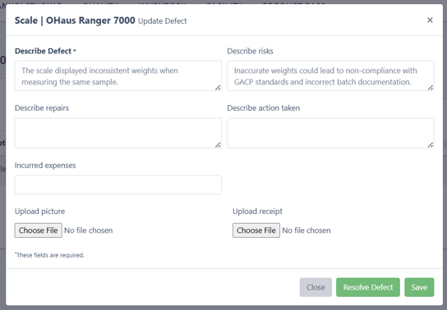This screenshot has width=447, height=310.
Task: Click into the Describe repairs field
Action: coord(118,133)
